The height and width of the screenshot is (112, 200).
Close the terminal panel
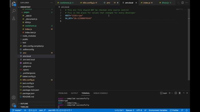[187, 93]
